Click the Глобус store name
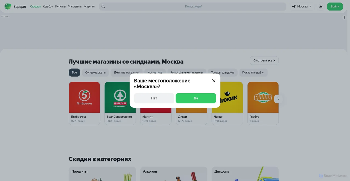This screenshot has width=350, height=181. pyautogui.click(x=254, y=117)
